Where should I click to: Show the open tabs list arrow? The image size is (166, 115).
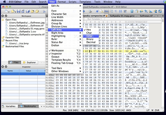pyautogui.click(x=163, y=16)
